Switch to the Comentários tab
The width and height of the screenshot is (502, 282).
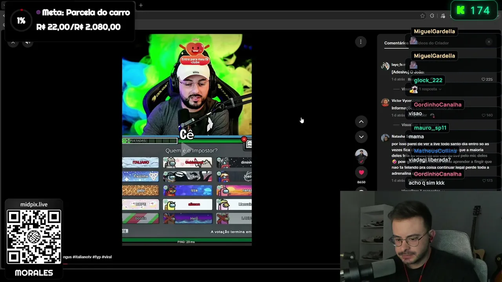(x=396, y=43)
